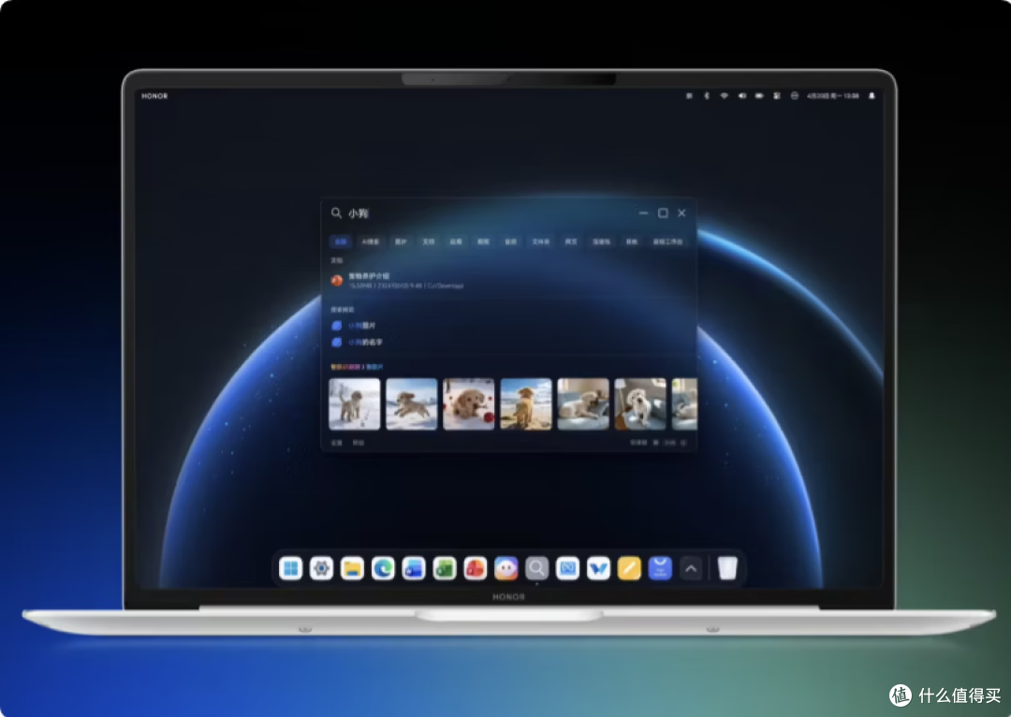Click the battery icon in status bar
1011x717 pixels.
pyautogui.click(x=759, y=95)
